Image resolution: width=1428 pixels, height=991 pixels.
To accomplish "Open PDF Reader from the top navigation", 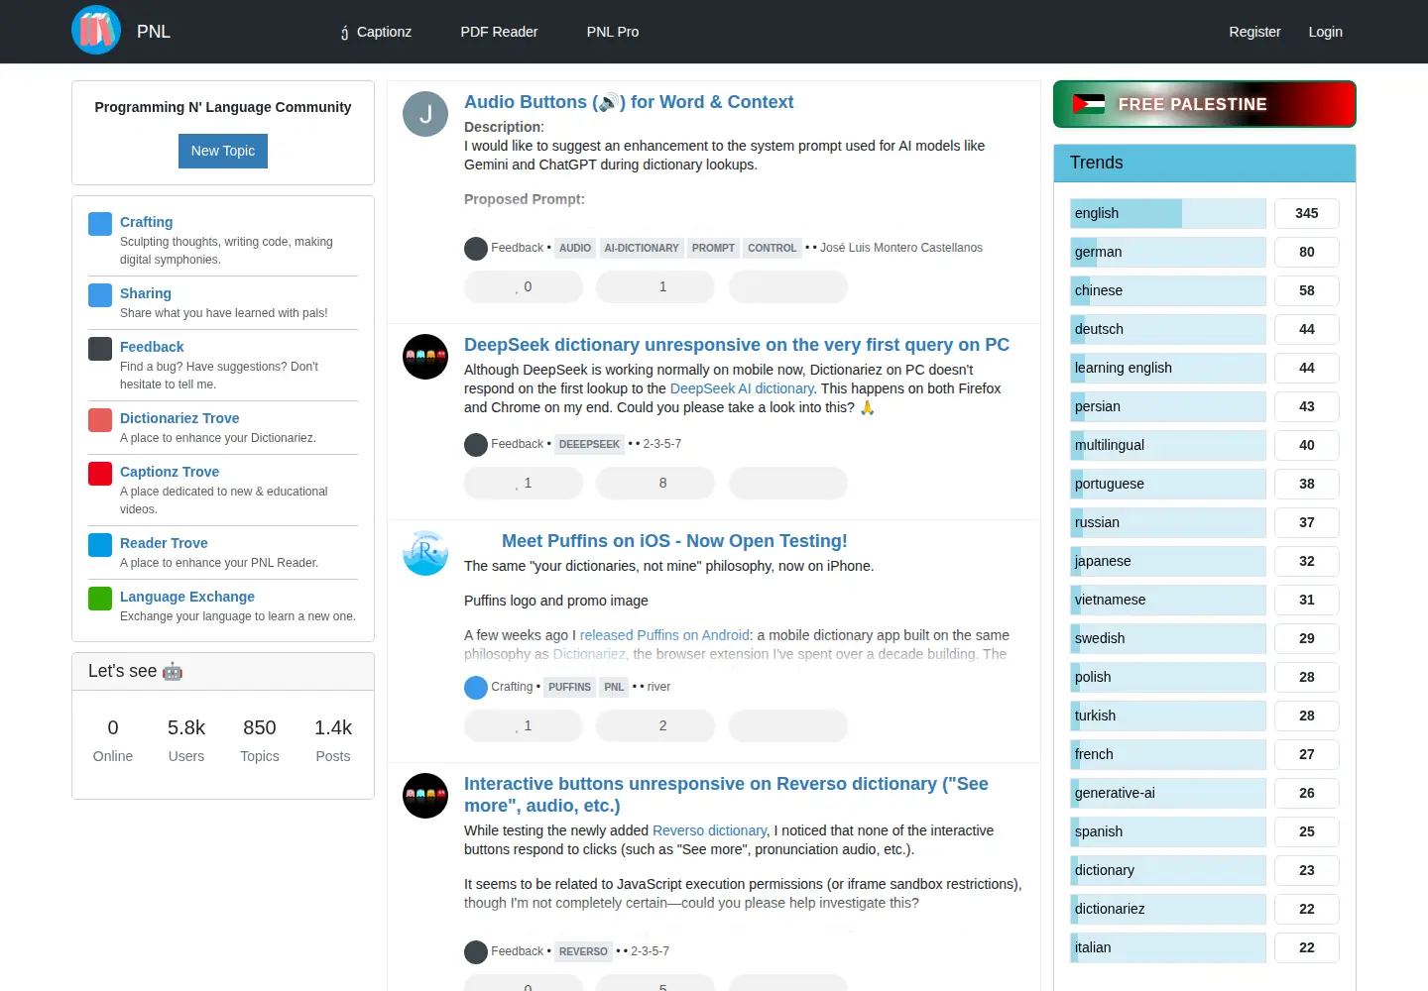I will coord(499,32).
